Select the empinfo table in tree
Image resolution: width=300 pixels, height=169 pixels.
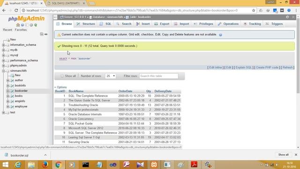click(20, 101)
